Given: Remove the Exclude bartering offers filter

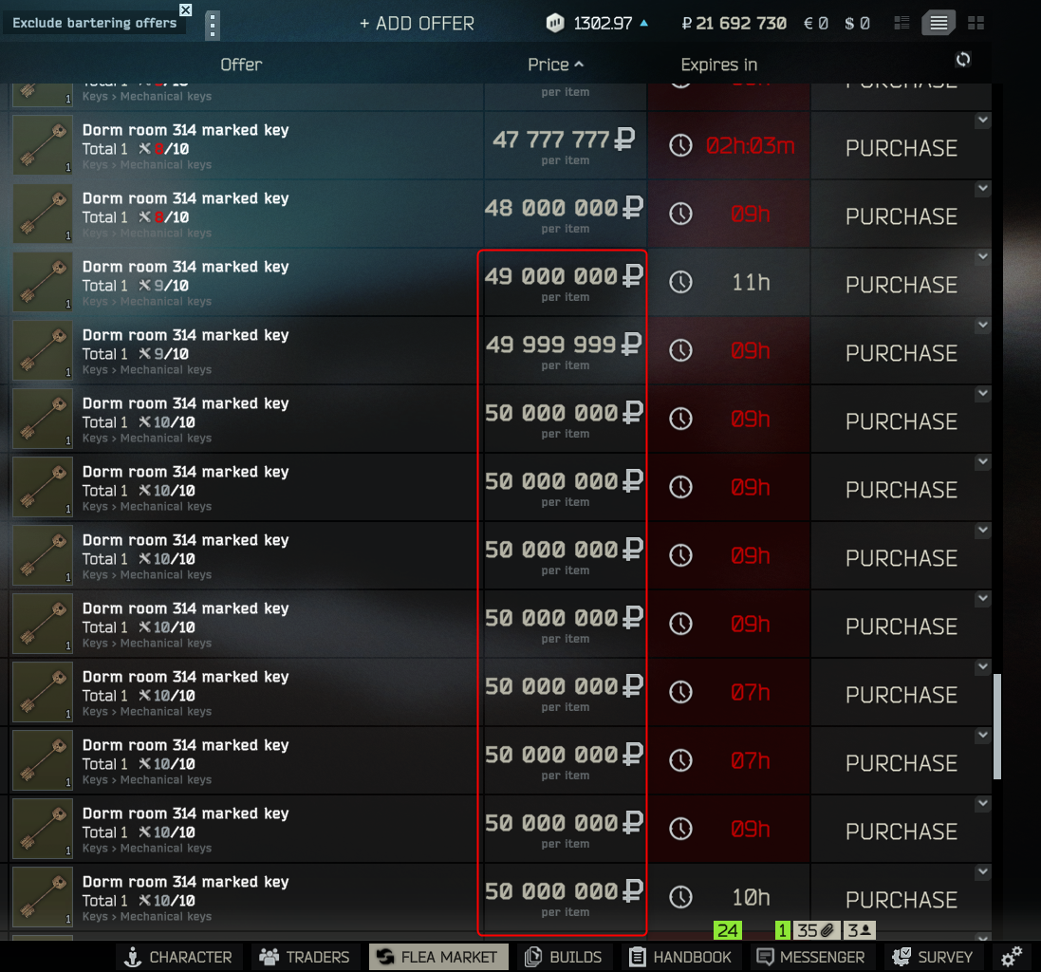Looking at the screenshot, I should tap(186, 9).
